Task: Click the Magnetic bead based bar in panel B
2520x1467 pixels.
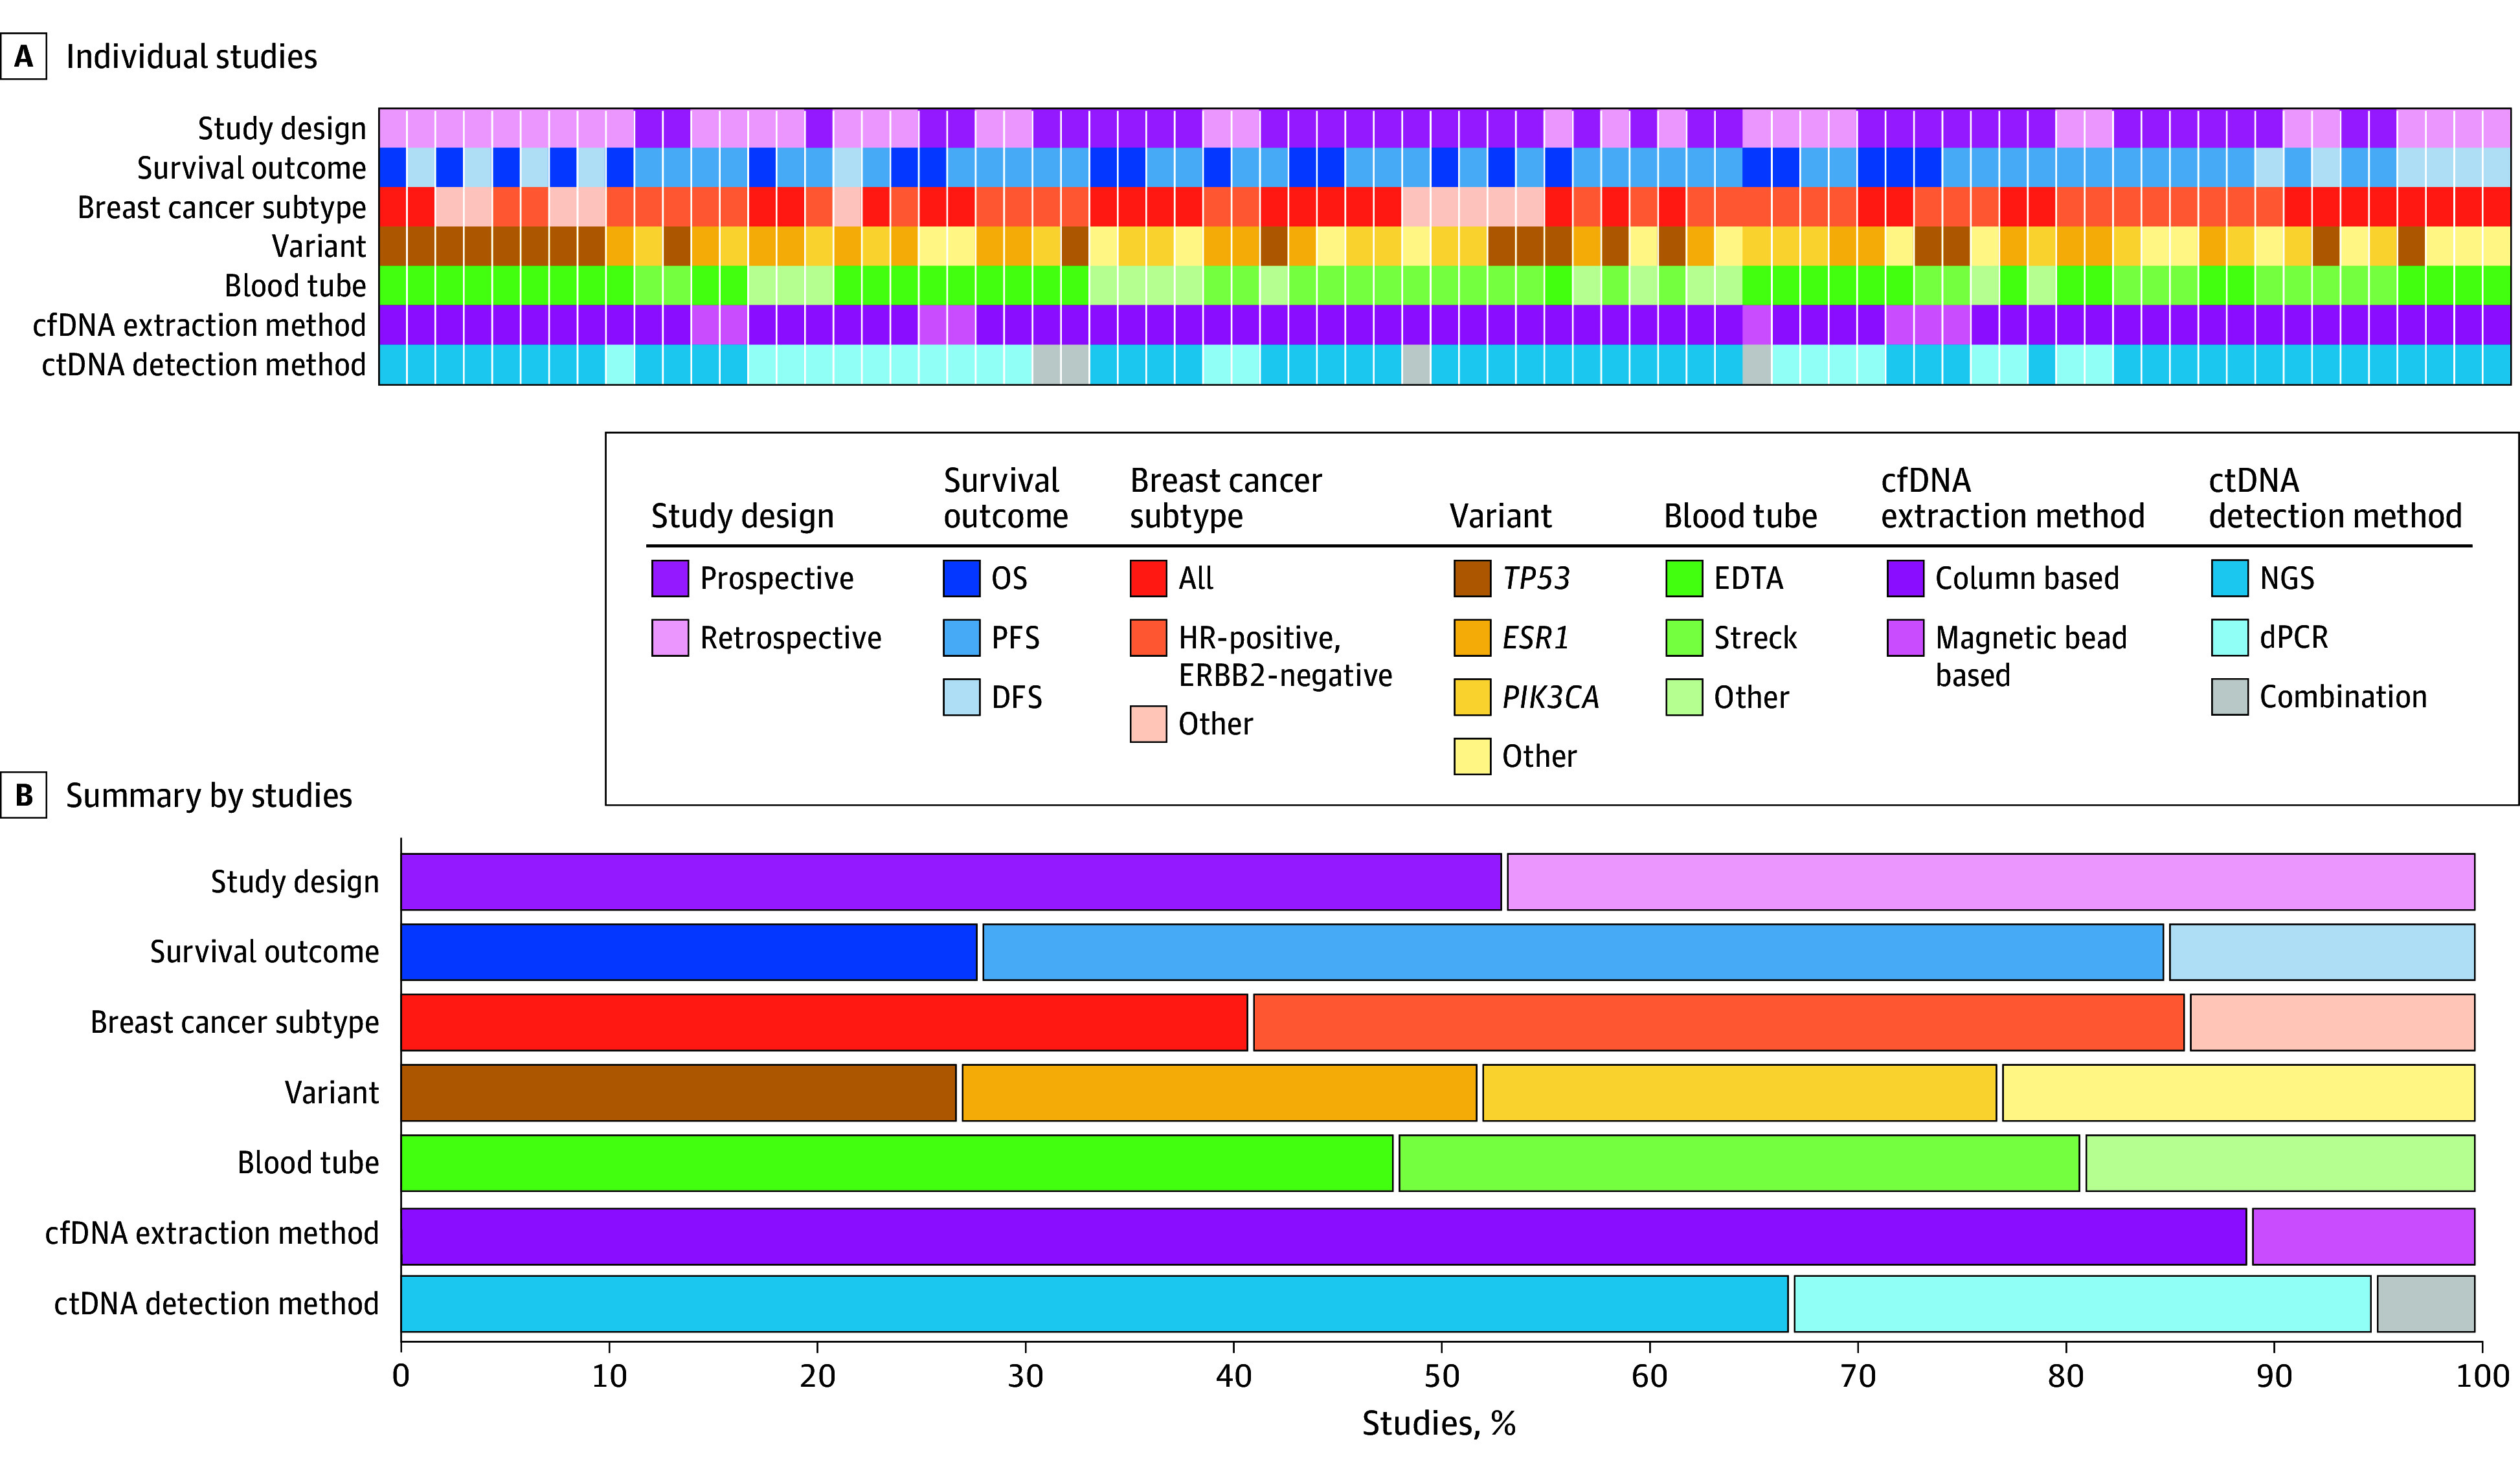Action: point(2364,1236)
